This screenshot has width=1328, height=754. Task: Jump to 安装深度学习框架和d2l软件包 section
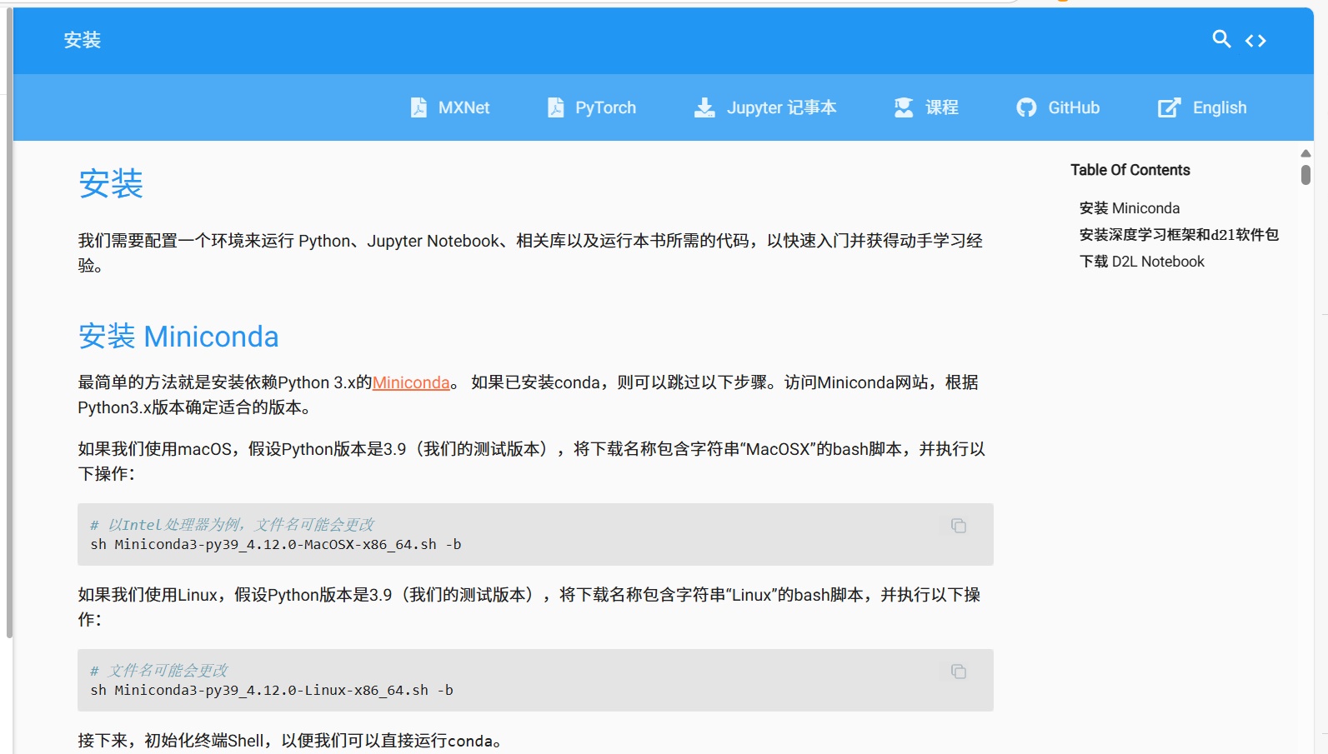[x=1179, y=235]
